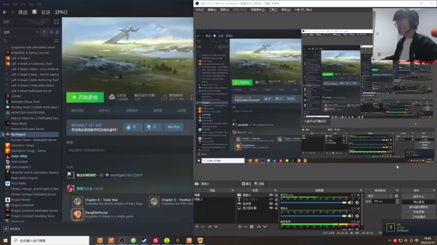437x245 pixels.
Task: Add a source with the sources plus icon
Action: coord(240,226)
